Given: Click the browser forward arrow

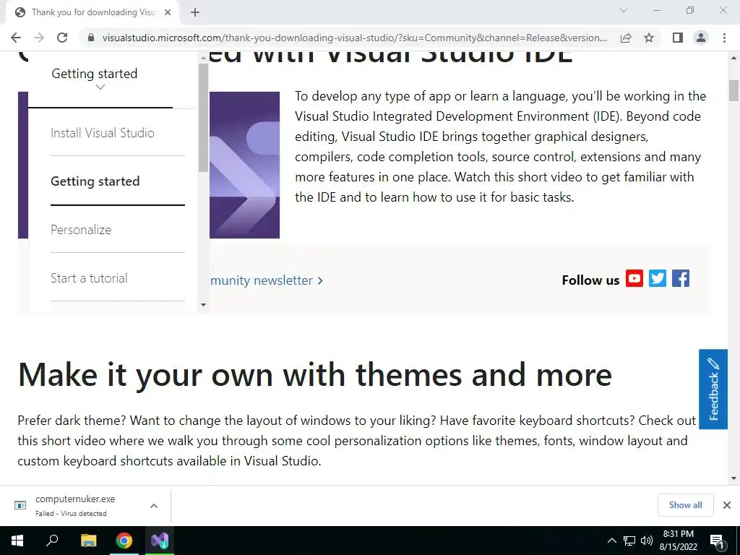Looking at the screenshot, I should click(39, 38).
